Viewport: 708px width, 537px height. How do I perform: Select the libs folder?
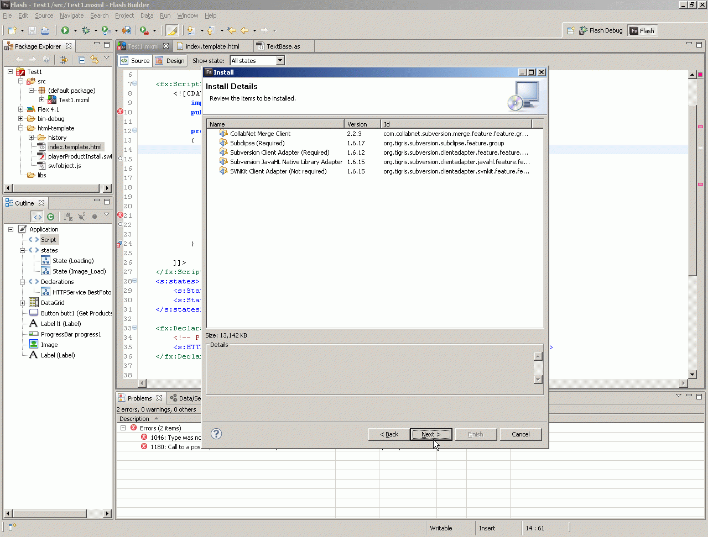(x=42, y=175)
